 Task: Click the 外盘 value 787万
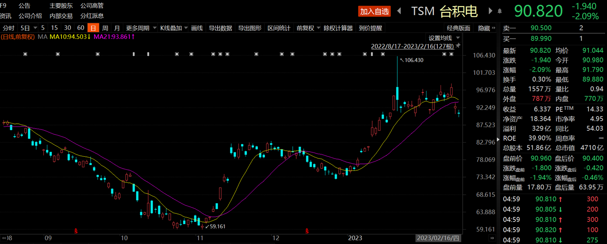tap(542, 99)
